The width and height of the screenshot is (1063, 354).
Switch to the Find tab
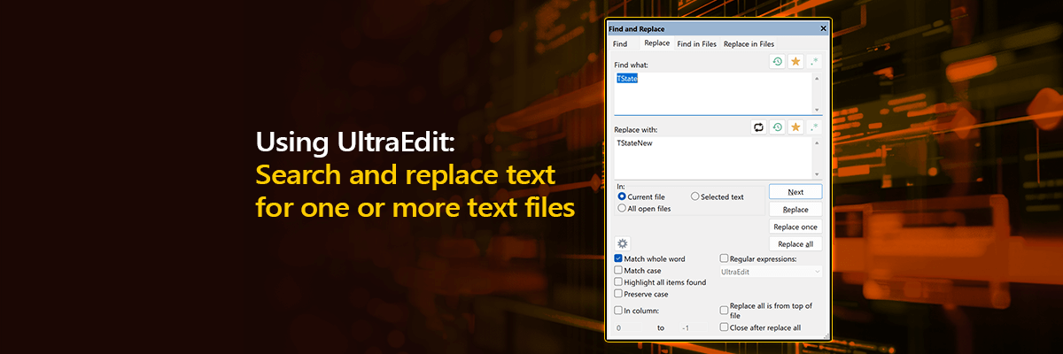620,43
